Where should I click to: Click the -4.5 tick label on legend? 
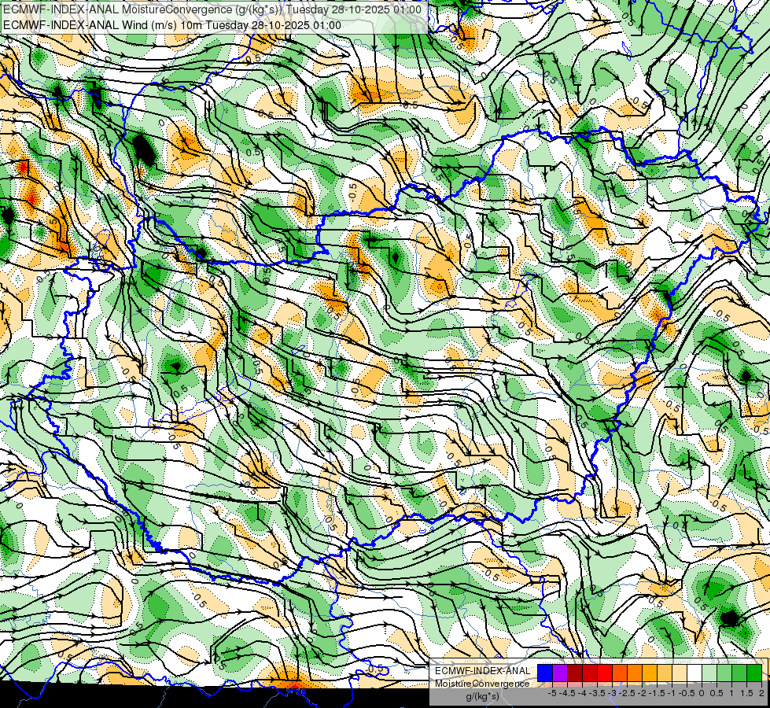(569, 693)
